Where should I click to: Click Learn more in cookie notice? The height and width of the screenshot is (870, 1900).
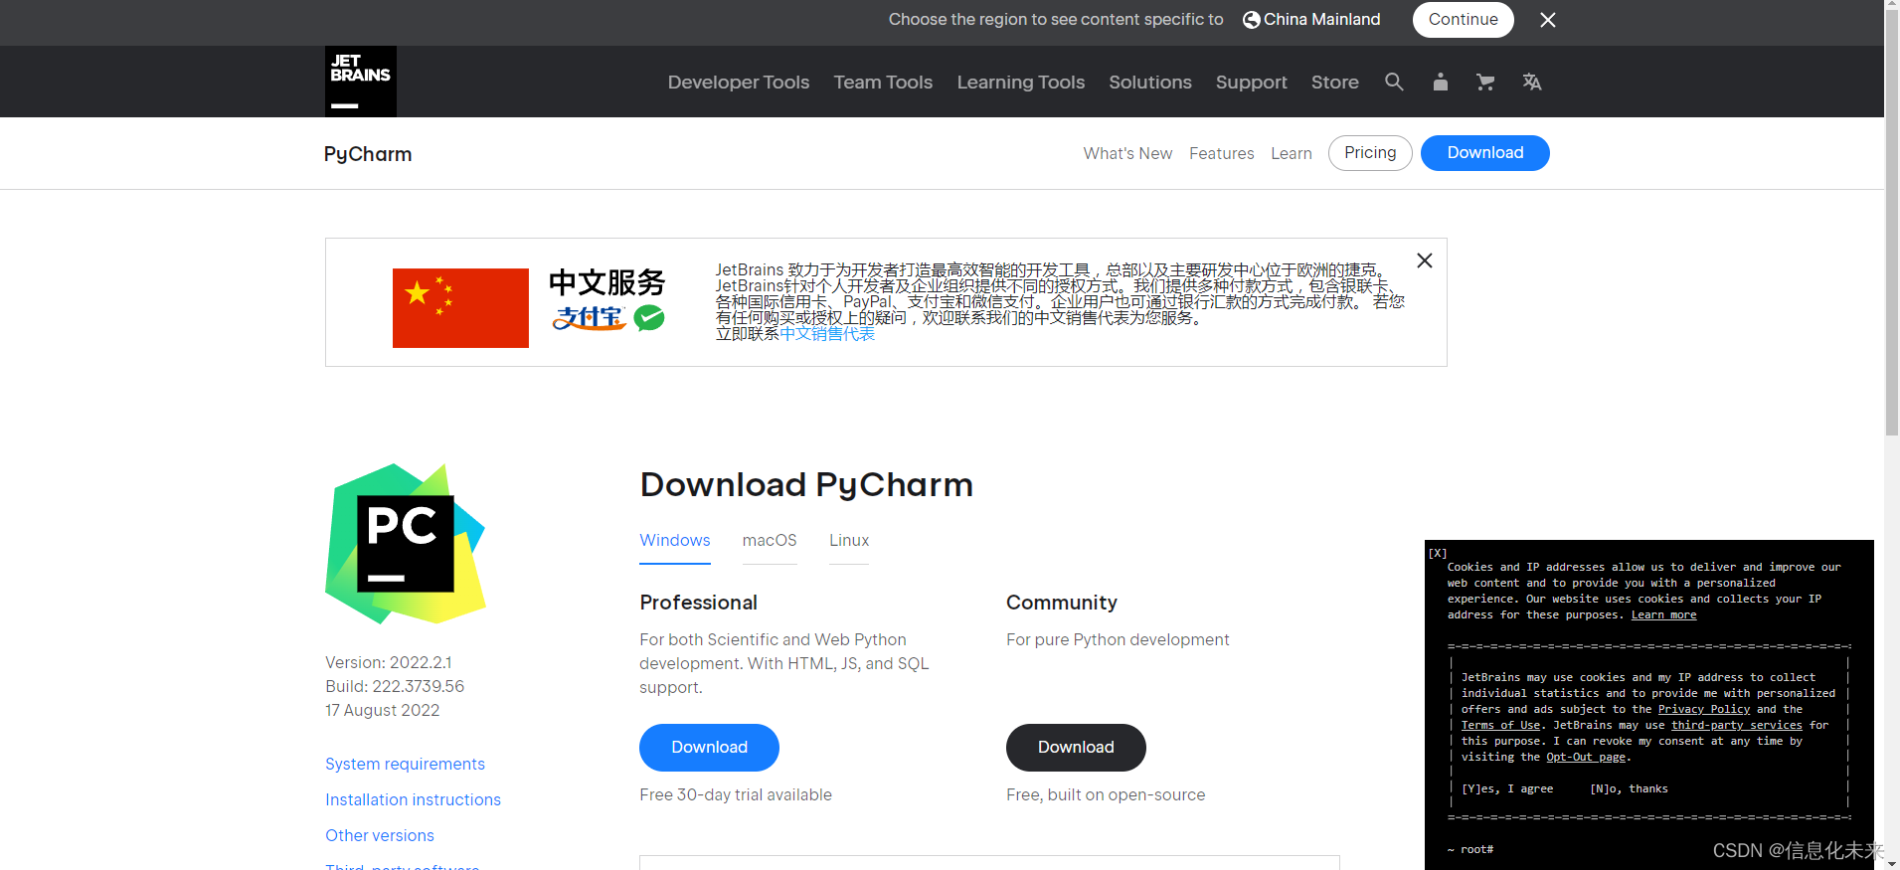1664,614
